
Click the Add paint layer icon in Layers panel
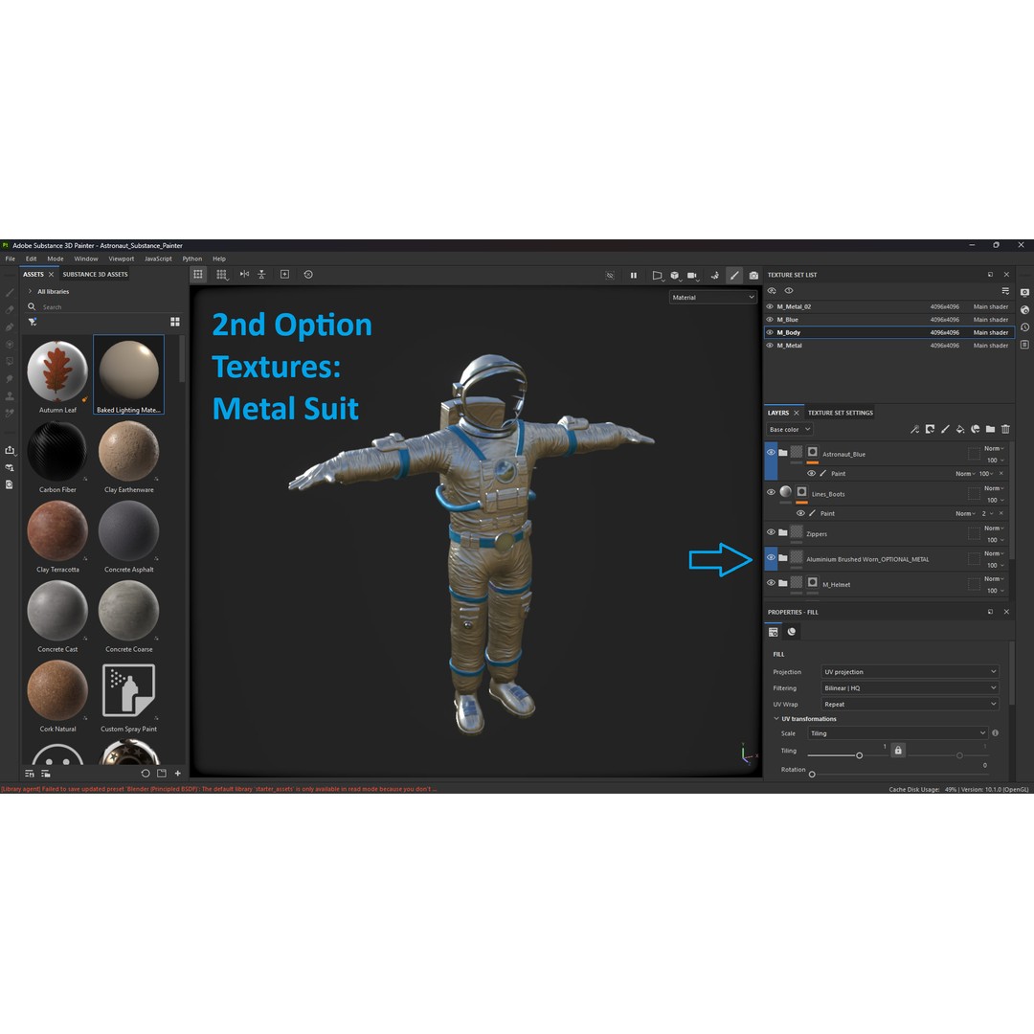tap(945, 429)
